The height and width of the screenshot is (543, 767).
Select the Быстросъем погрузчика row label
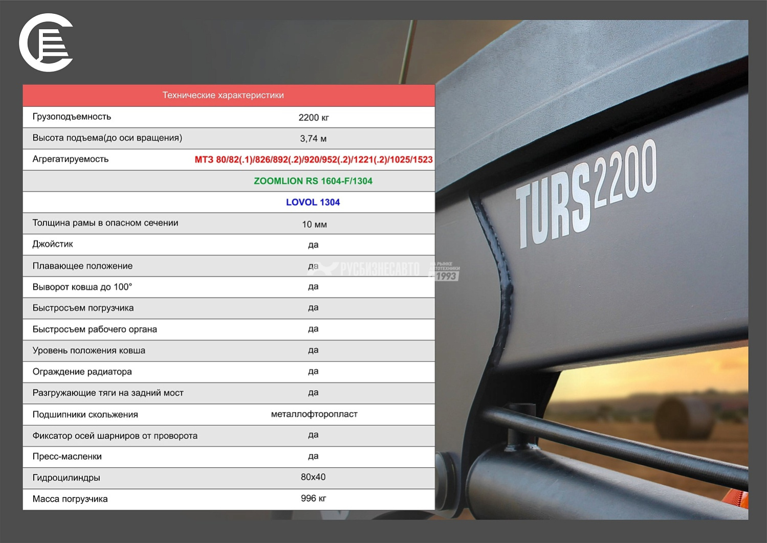point(83,308)
